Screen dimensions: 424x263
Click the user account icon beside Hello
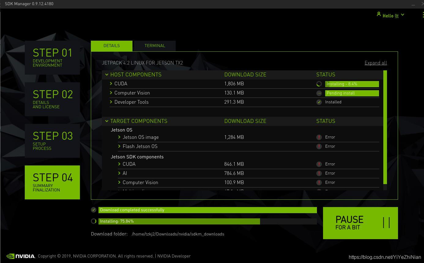[x=379, y=14]
